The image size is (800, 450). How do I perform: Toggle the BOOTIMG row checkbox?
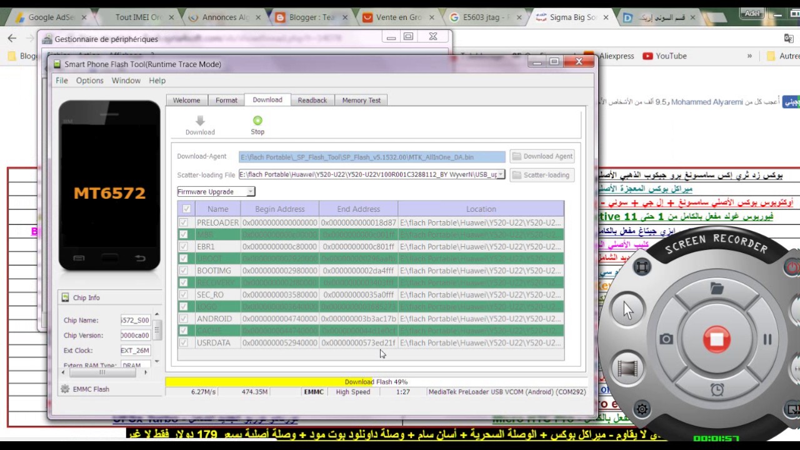pyautogui.click(x=184, y=271)
